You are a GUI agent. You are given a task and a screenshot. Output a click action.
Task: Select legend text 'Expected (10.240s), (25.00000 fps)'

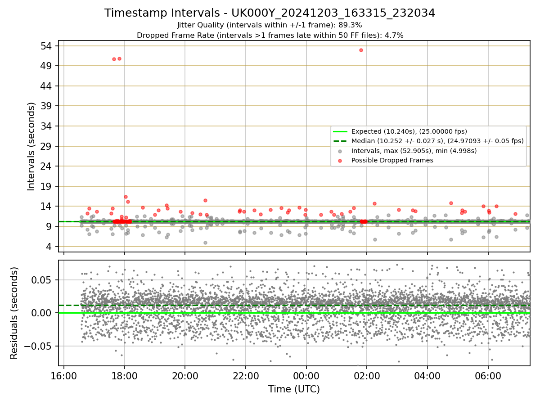coord(409,131)
